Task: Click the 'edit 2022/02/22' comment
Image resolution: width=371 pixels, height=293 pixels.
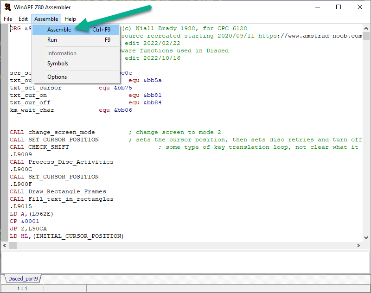Action: point(151,43)
